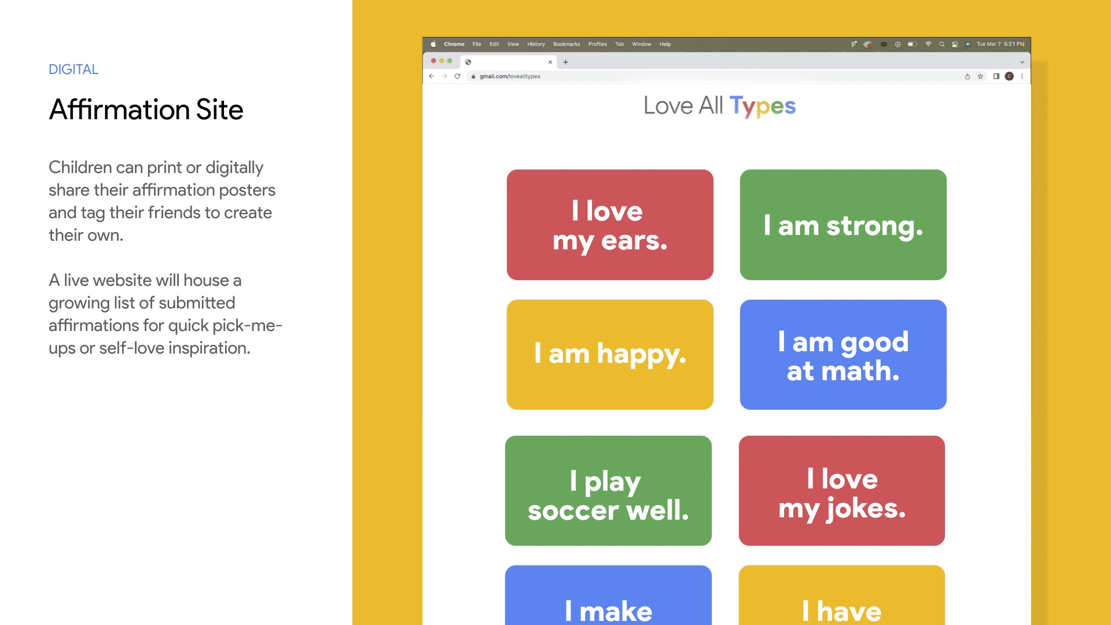Open the Bookmarks menu
This screenshot has height=625, width=1111.
pos(566,44)
